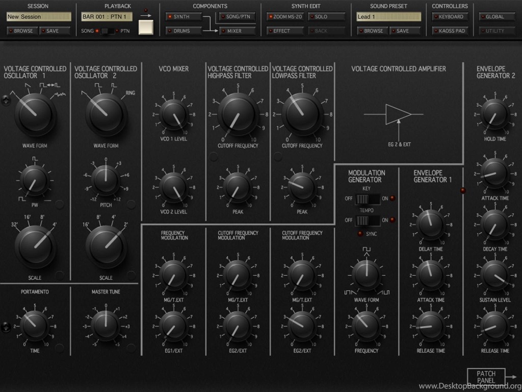Screen dimensions: 522x392
Task: Toggle the SYNC indicator in Modulation Generator
Action: [360, 234]
